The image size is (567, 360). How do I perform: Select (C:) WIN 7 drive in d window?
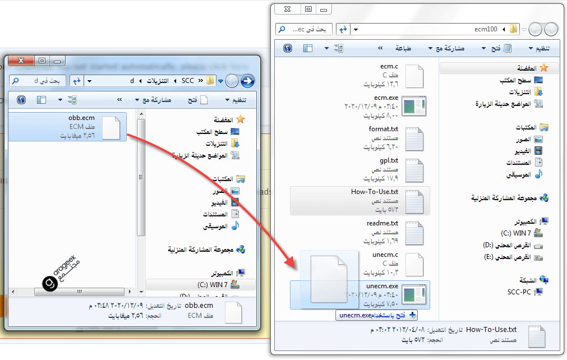tap(213, 285)
